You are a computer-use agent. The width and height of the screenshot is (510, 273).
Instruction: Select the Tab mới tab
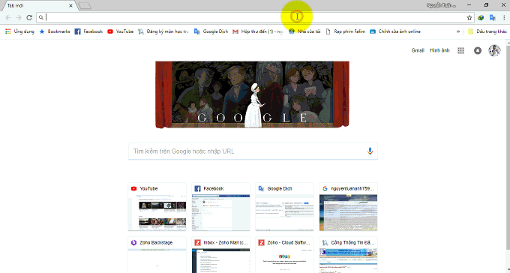coord(38,5)
